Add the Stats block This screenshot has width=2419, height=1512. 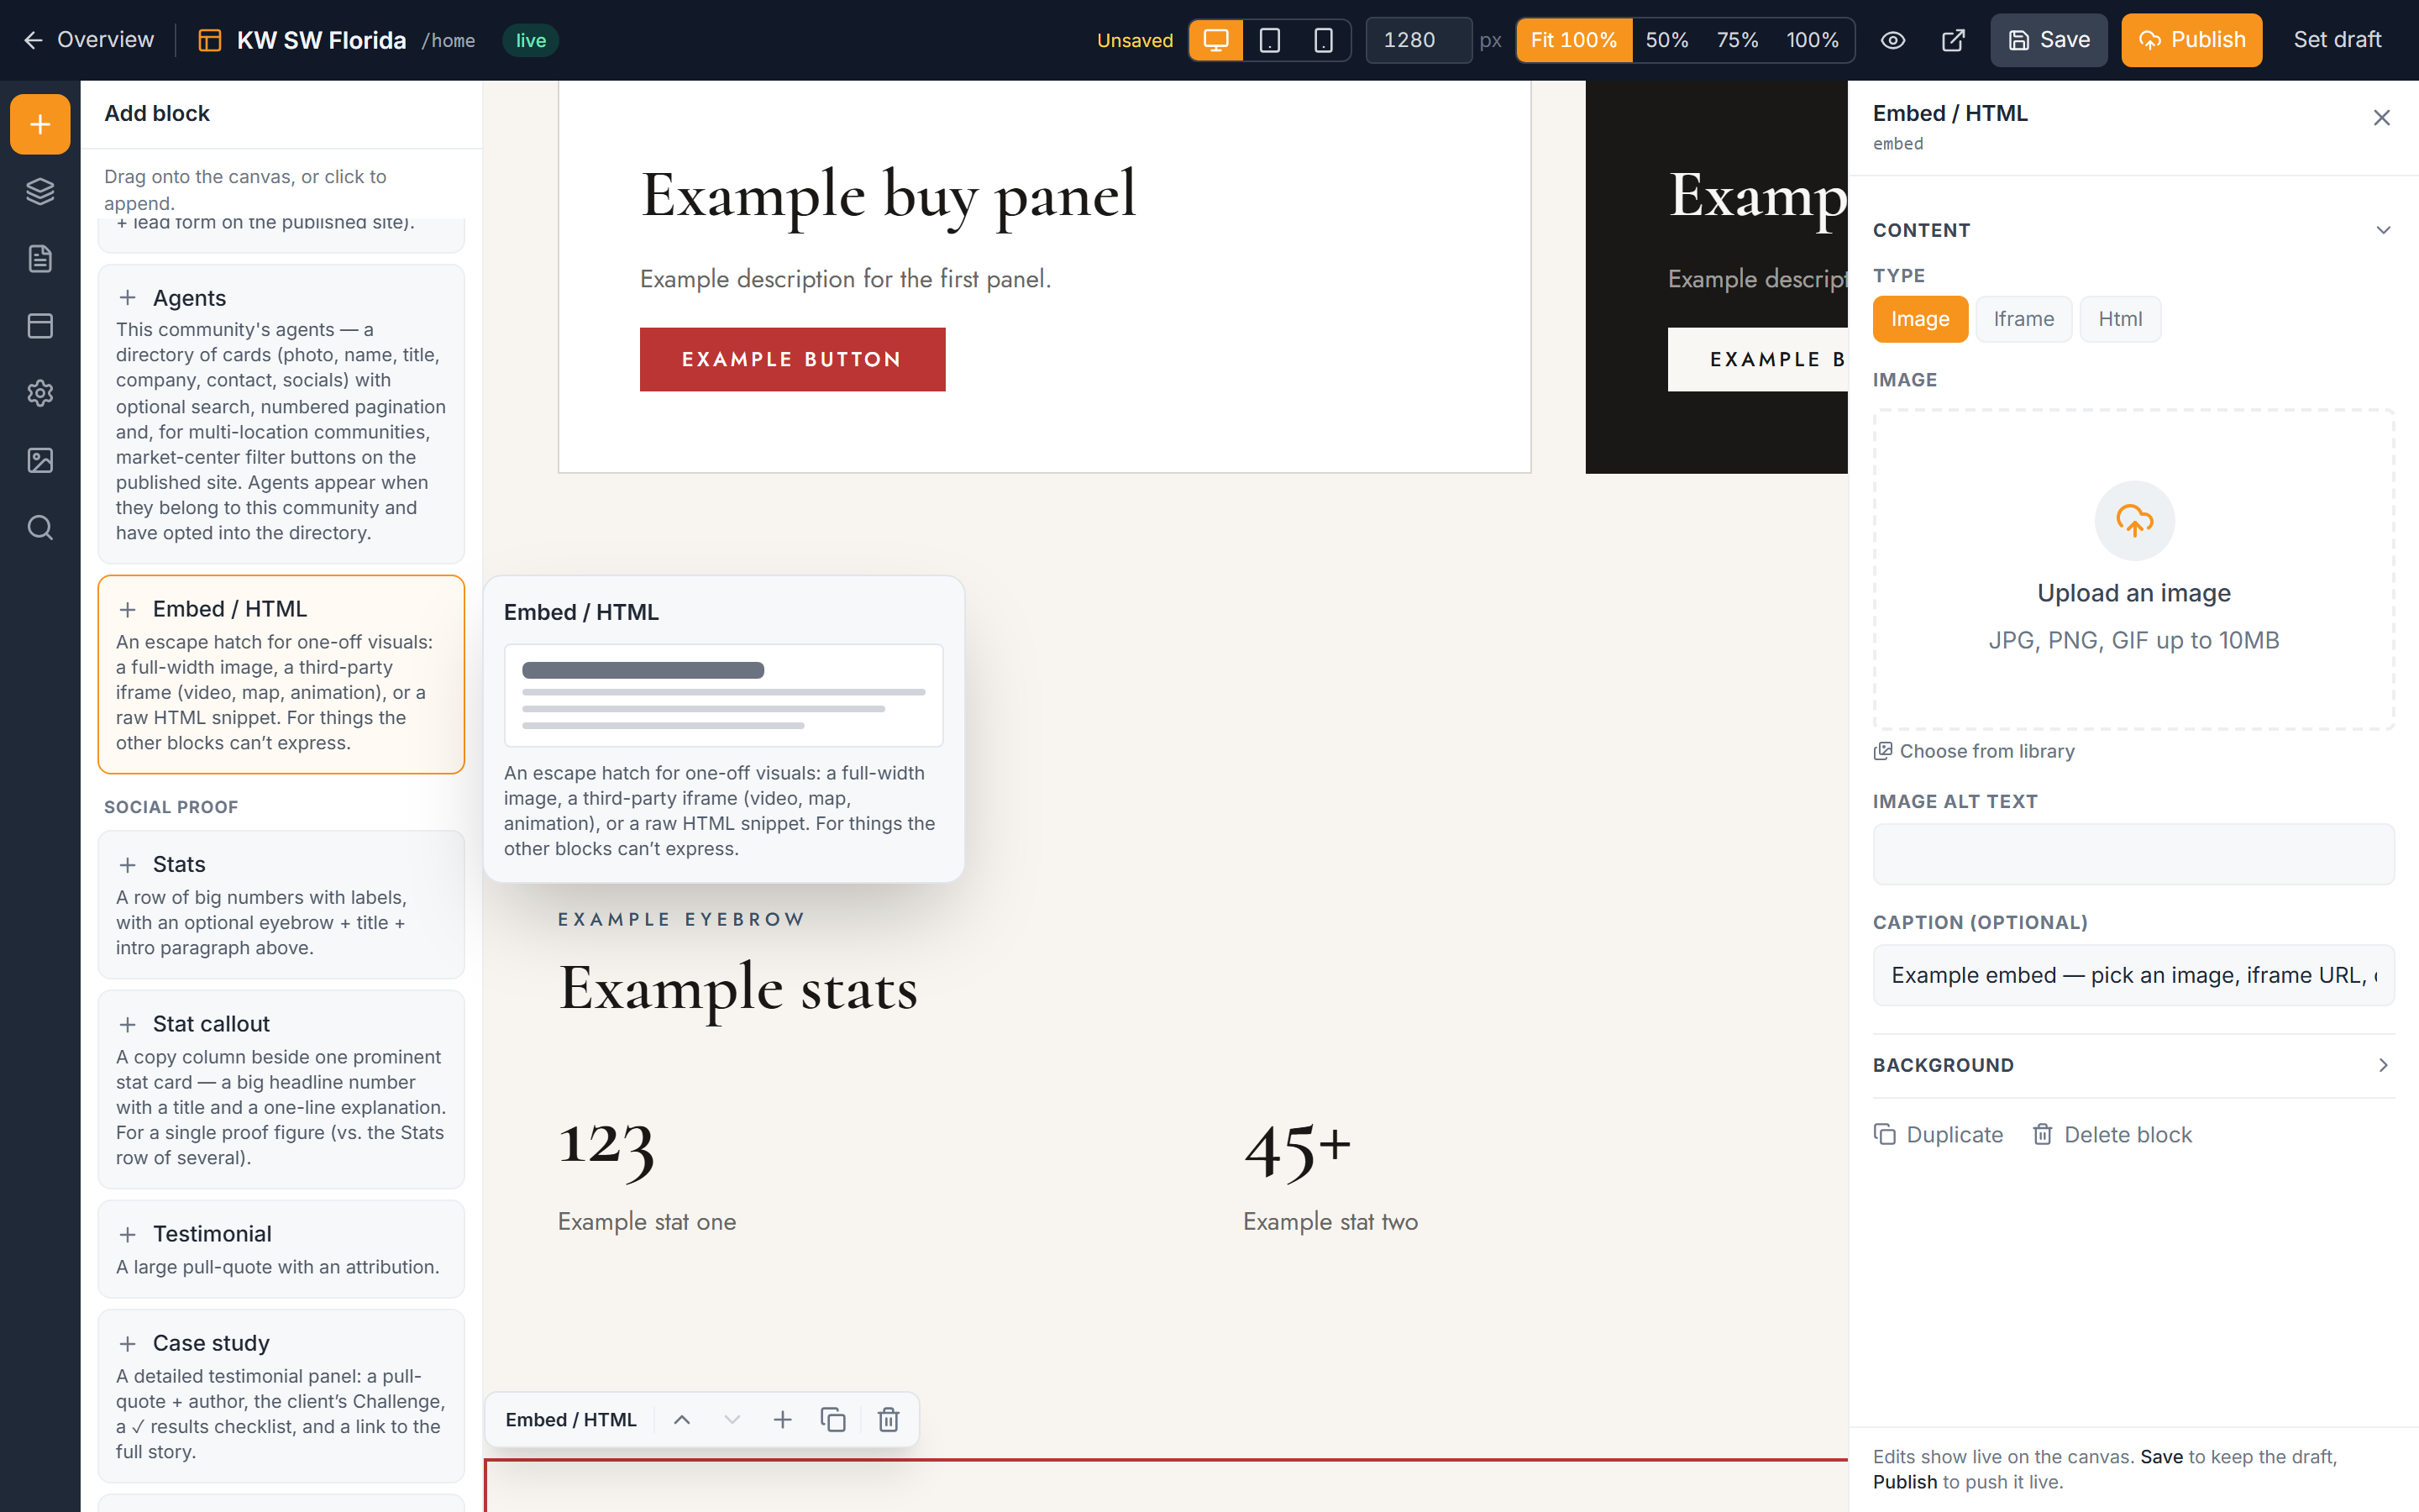281,904
